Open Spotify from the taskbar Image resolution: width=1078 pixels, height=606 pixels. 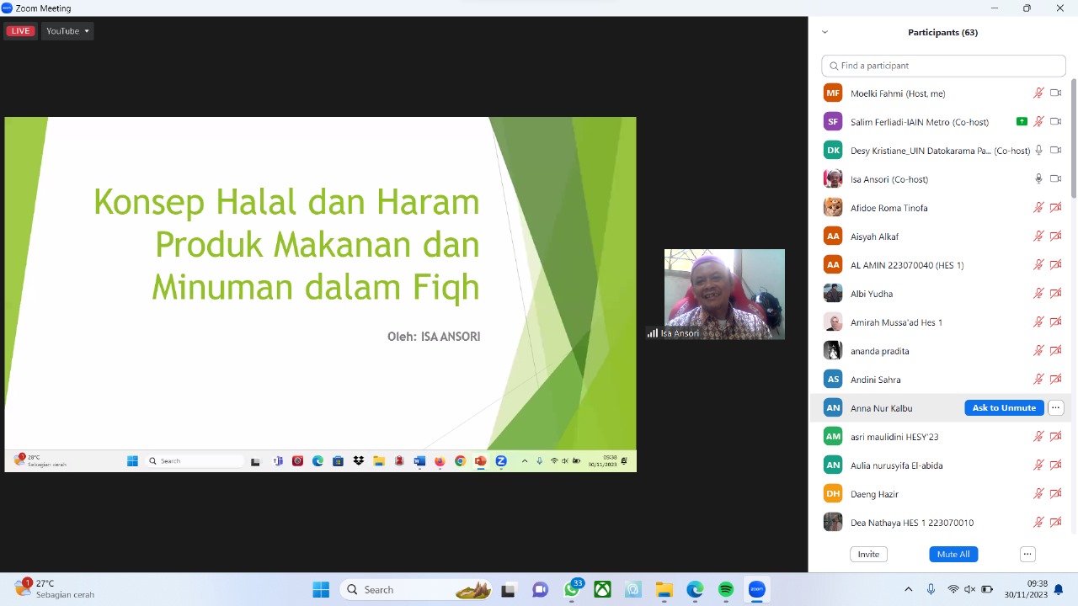tap(726, 590)
